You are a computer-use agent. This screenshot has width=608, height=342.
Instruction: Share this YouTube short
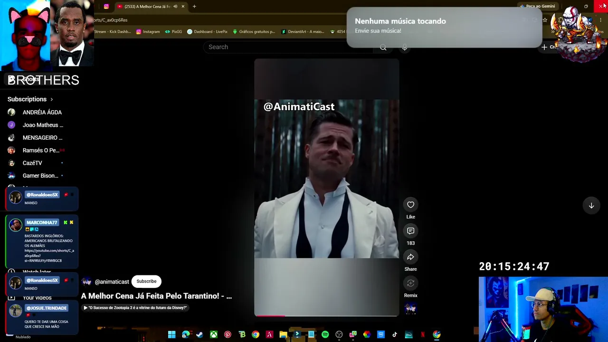410,257
